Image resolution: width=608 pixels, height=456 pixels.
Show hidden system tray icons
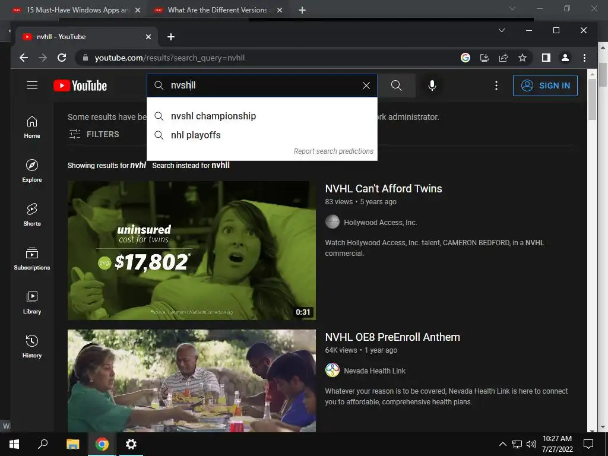[502, 444]
